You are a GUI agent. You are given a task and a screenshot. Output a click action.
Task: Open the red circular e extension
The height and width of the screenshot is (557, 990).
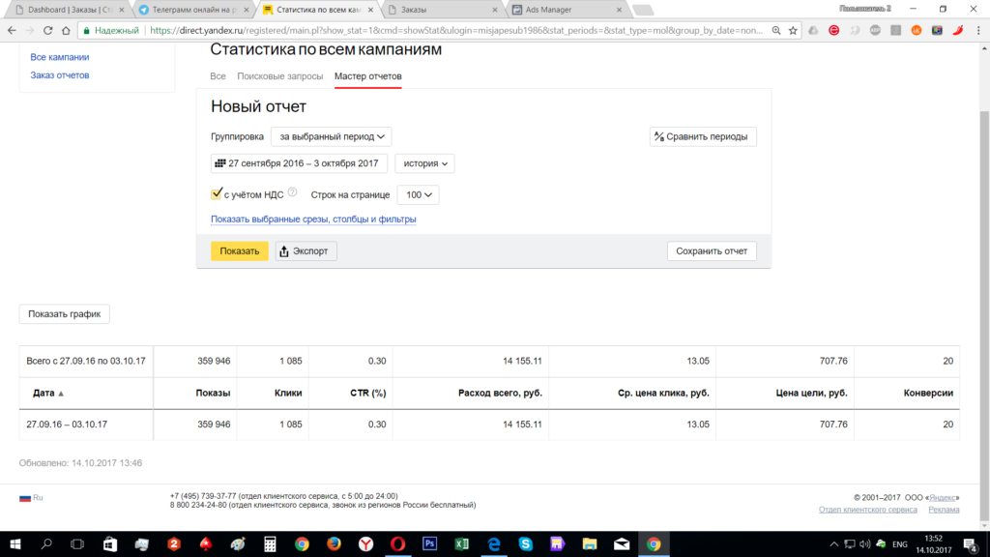[834, 30]
